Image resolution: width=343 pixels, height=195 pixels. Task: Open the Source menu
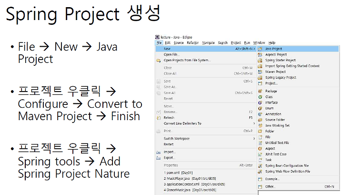179,43
